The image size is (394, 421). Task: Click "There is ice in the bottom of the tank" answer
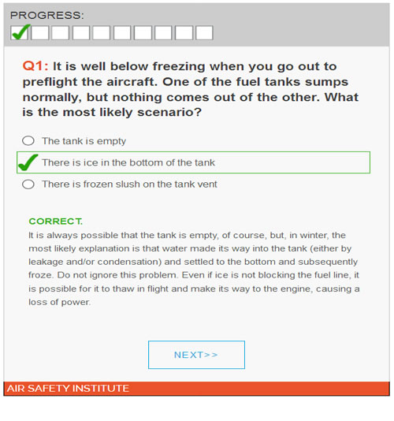point(194,162)
